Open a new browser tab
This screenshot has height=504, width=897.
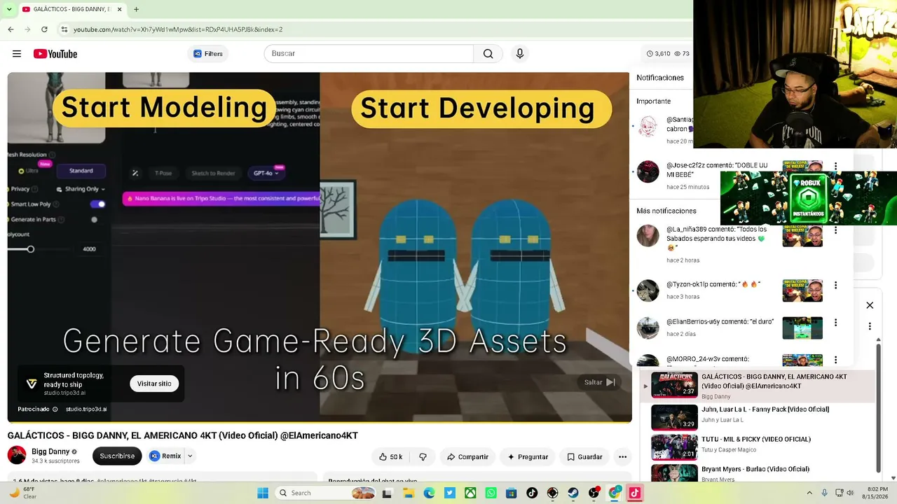click(136, 9)
